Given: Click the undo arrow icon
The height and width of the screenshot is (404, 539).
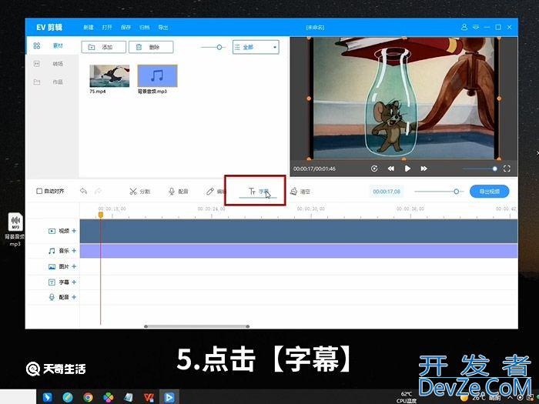Looking at the screenshot, I should 83,191.
